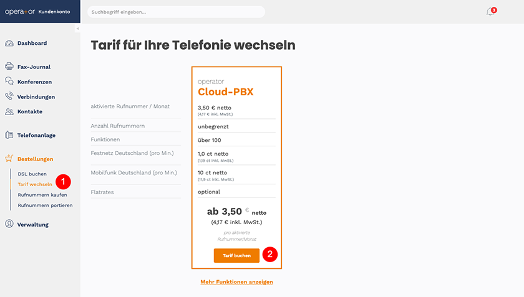
Task: Click the '3,50 € netto' per-number price
Action: [x=214, y=108]
